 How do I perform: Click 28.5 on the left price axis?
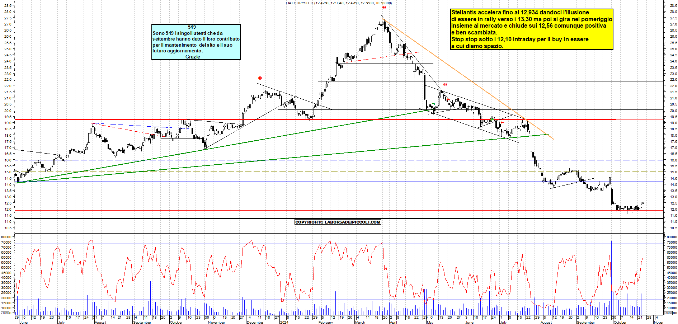[x=8, y=5]
